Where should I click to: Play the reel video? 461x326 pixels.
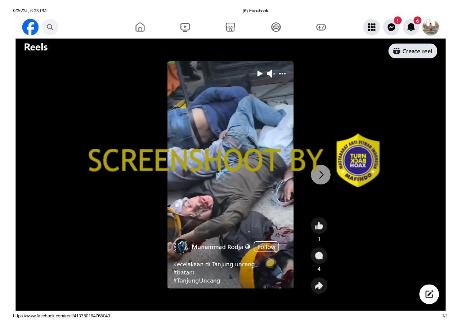pos(260,73)
